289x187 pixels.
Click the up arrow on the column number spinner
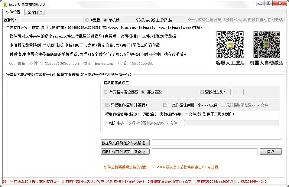click(241, 90)
